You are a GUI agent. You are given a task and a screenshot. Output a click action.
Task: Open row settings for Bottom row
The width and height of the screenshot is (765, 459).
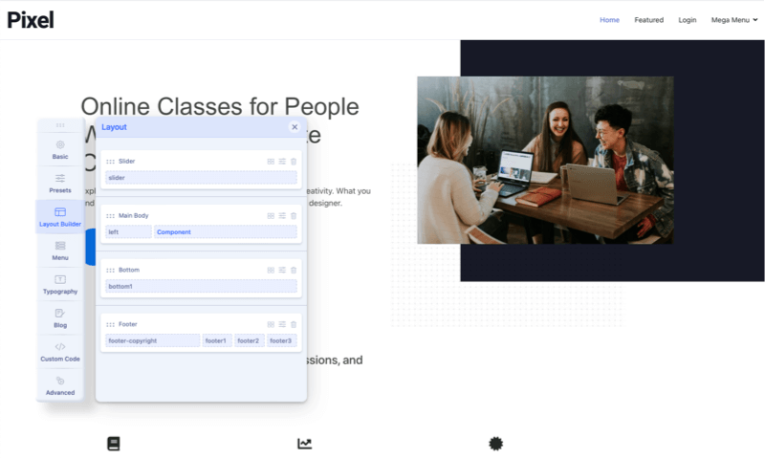click(x=282, y=271)
